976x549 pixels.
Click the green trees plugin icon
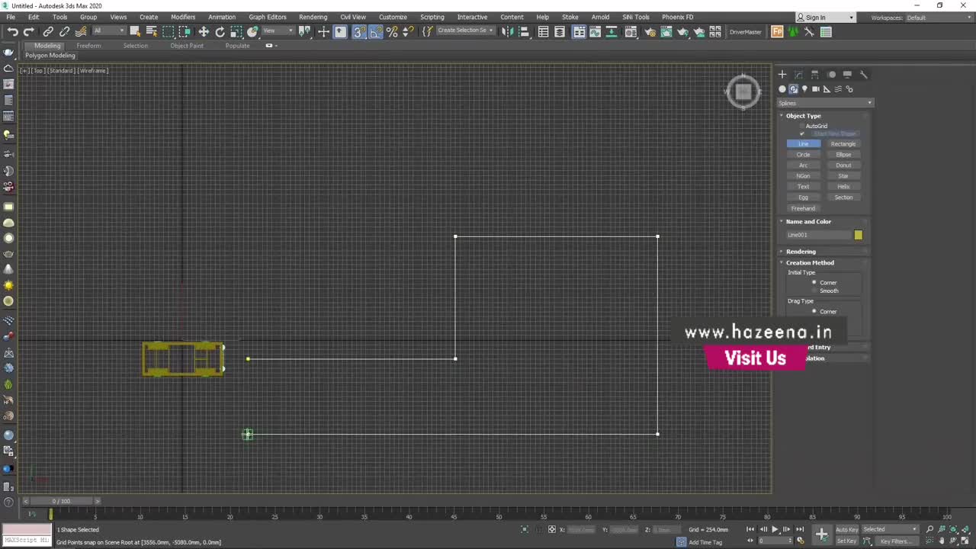click(793, 31)
